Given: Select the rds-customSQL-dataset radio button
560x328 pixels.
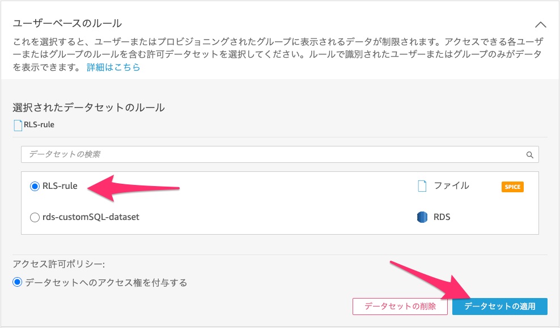Looking at the screenshot, I should (35, 217).
